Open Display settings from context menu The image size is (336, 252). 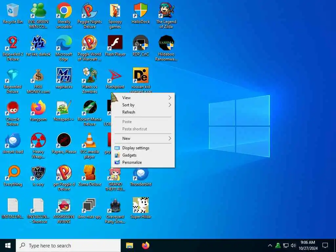pyautogui.click(x=143, y=148)
